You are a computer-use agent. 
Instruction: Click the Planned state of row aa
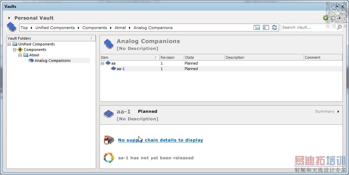[191, 63]
